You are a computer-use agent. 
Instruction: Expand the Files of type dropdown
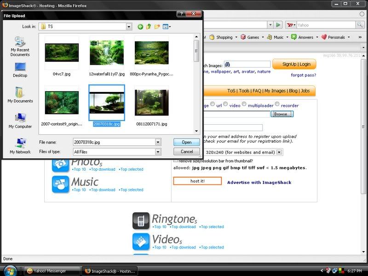click(x=158, y=152)
